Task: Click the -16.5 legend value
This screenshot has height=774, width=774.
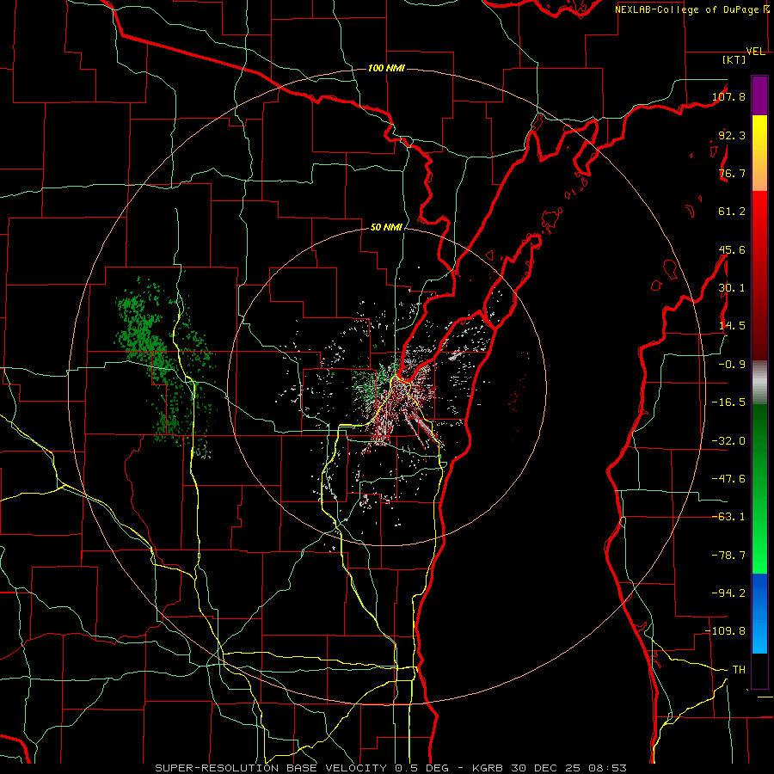Action: pos(728,402)
